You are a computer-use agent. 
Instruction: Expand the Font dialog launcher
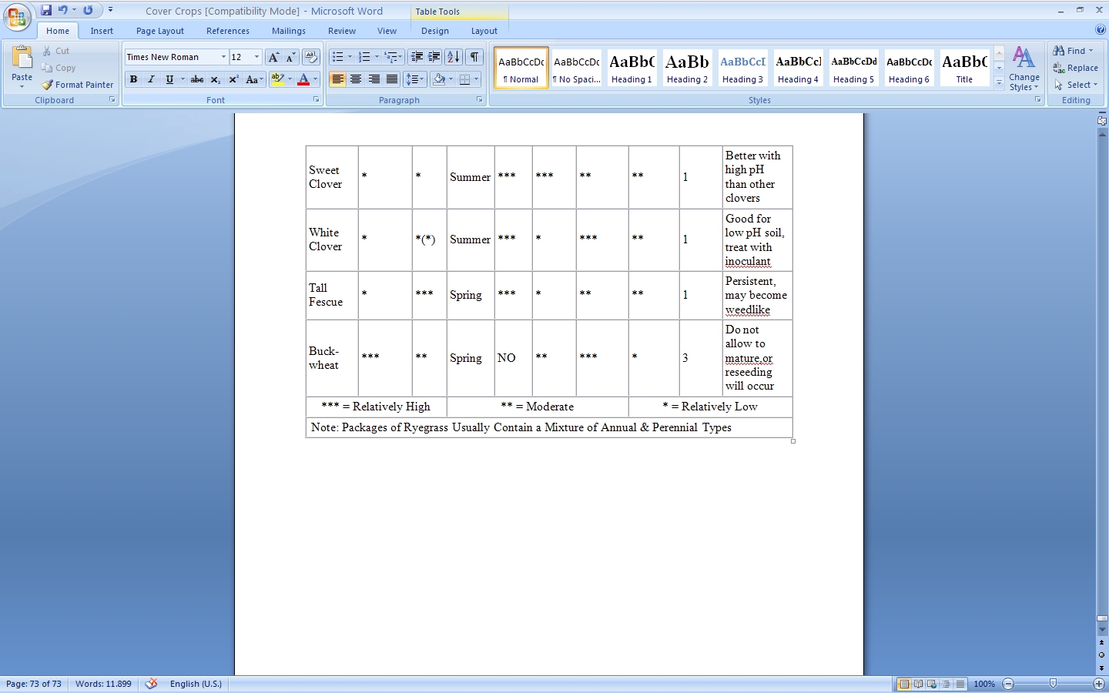316,100
